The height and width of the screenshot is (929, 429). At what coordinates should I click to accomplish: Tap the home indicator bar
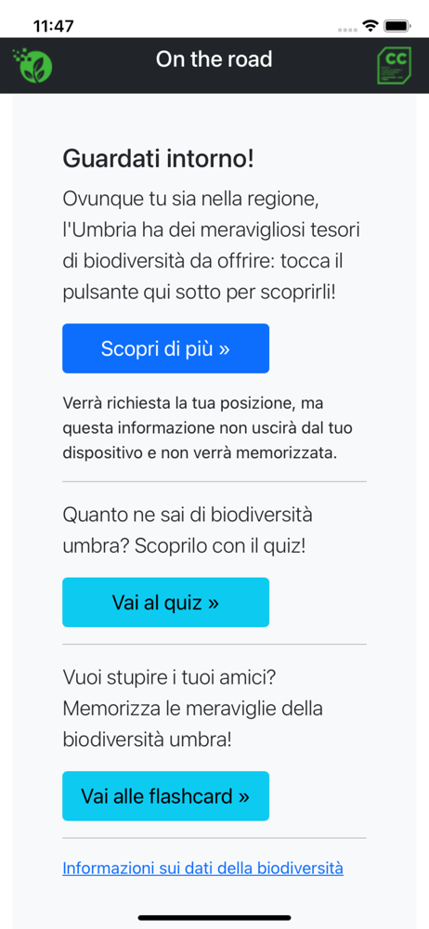pos(214,918)
